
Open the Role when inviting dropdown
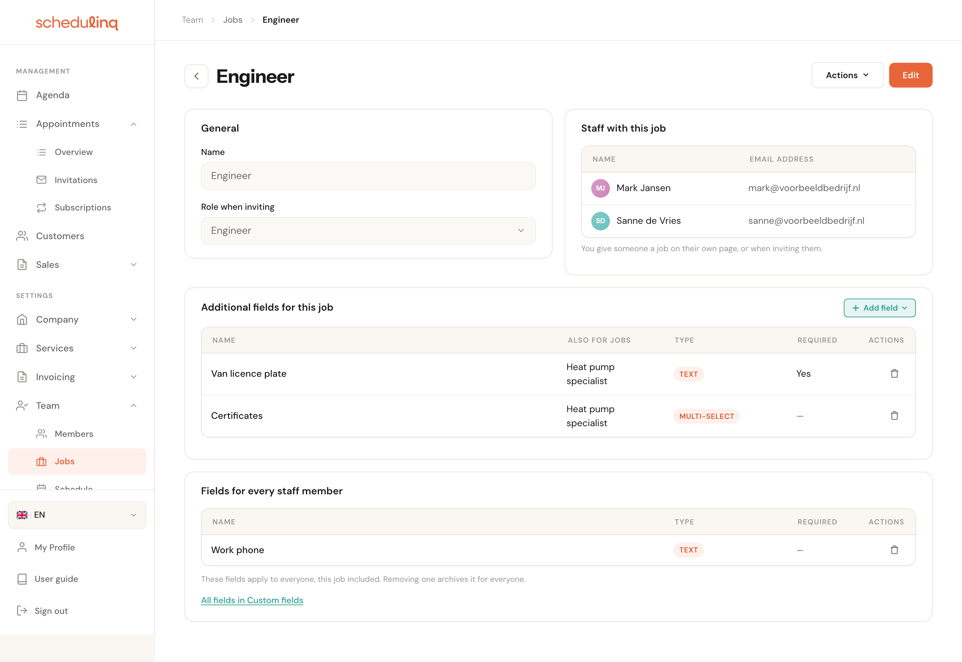pos(368,230)
